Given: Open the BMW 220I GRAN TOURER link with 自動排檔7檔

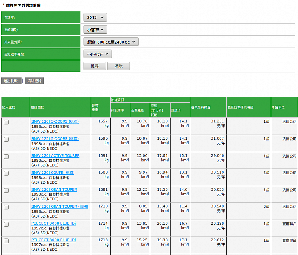Looking at the screenshot, I should [x=54, y=189].
